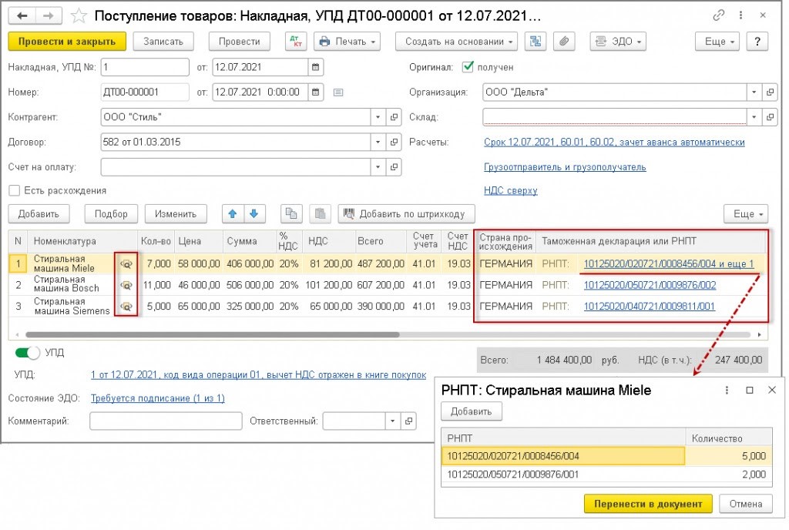Move row up with blue arrow
789x530 pixels.
231,213
